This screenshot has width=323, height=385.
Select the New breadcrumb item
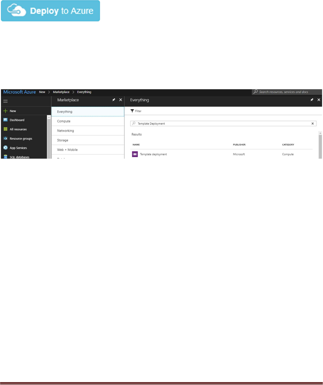click(x=42, y=92)
